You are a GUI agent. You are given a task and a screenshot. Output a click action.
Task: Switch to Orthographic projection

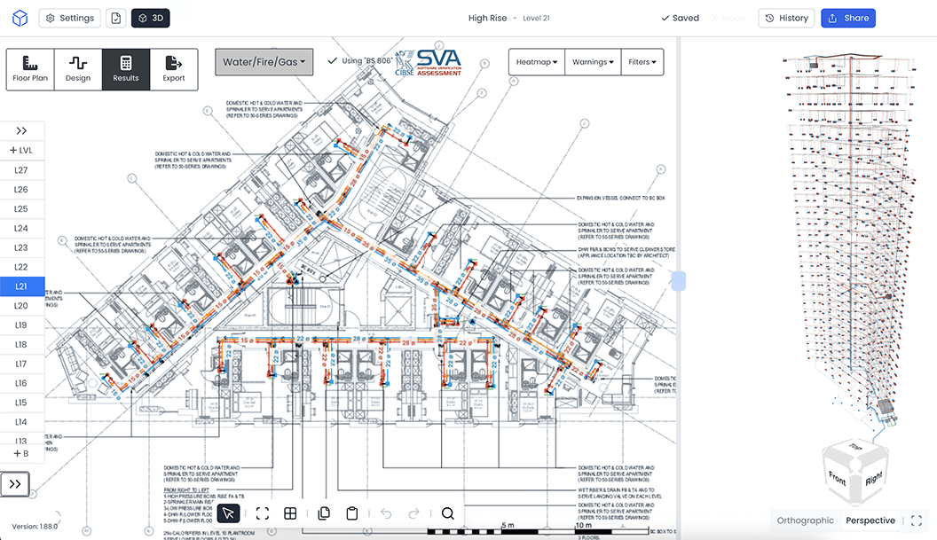click(x=805, y=520)
